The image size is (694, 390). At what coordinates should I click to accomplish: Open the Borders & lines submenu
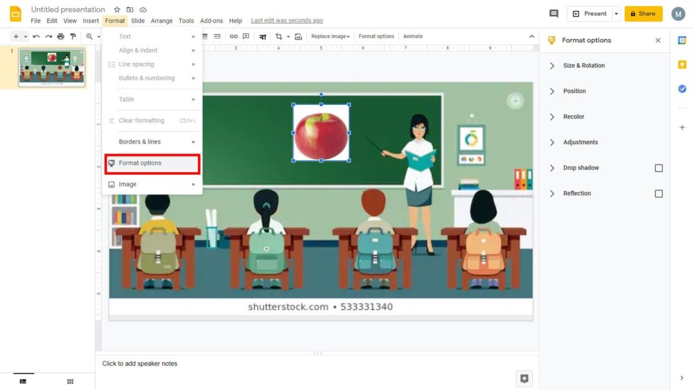pos(152,142)
